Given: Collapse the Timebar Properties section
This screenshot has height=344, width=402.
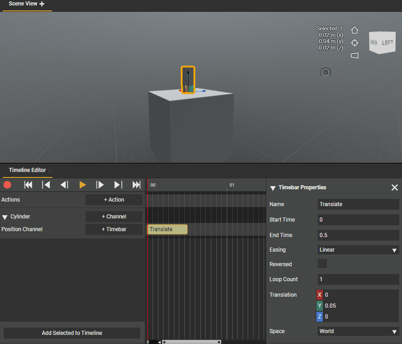Looking at the screenshot, I should click(273, 188).
